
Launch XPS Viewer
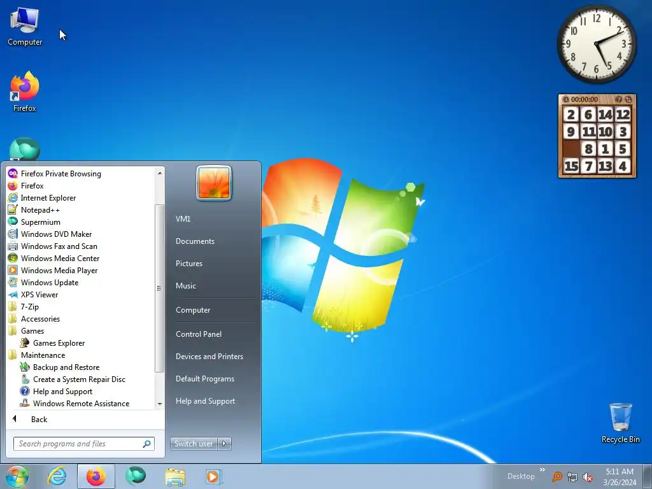[81, 294]
